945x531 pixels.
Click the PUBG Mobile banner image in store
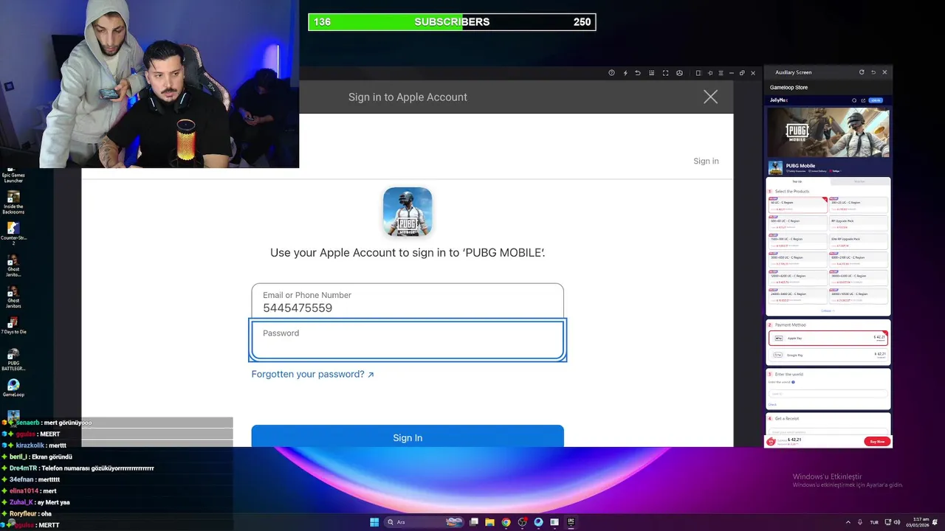pyautogui.click(x=828, y=133)
